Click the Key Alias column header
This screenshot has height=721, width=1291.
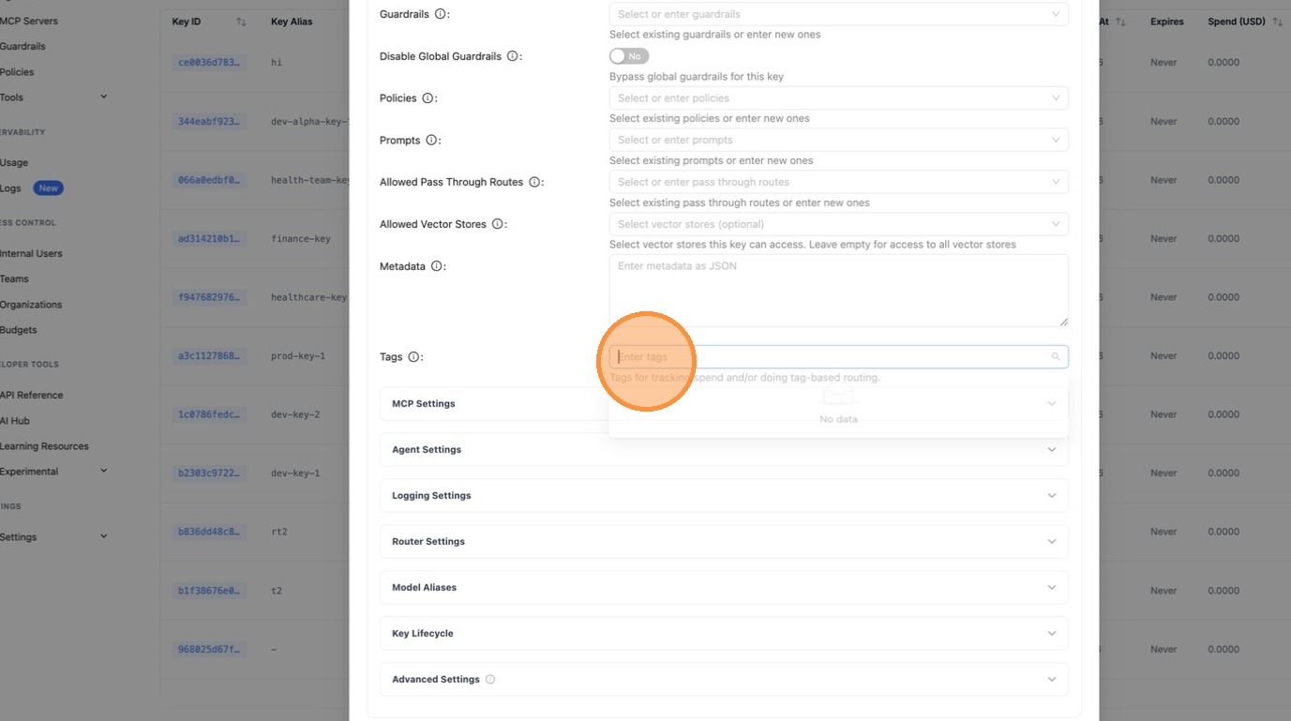(x=292, y=22)
